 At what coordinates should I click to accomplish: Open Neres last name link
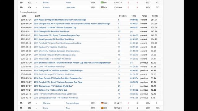click(68, 3)
